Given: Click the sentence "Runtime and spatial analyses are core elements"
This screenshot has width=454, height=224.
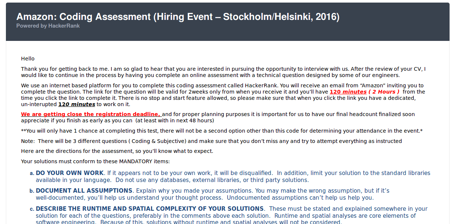Looking at the screenshot, I should point(345,216).
